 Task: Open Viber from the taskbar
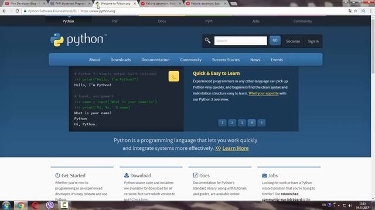[x=50, y=205]
